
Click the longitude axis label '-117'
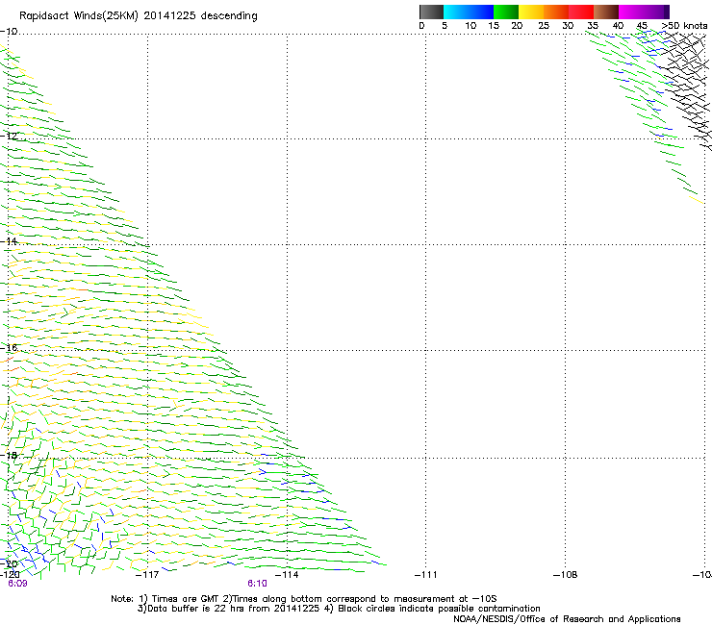click(x=147, y=575)
